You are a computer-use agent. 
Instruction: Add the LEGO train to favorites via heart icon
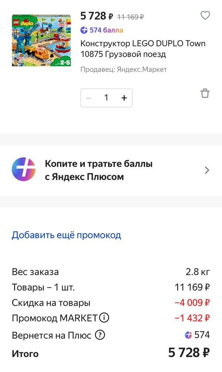205,16
